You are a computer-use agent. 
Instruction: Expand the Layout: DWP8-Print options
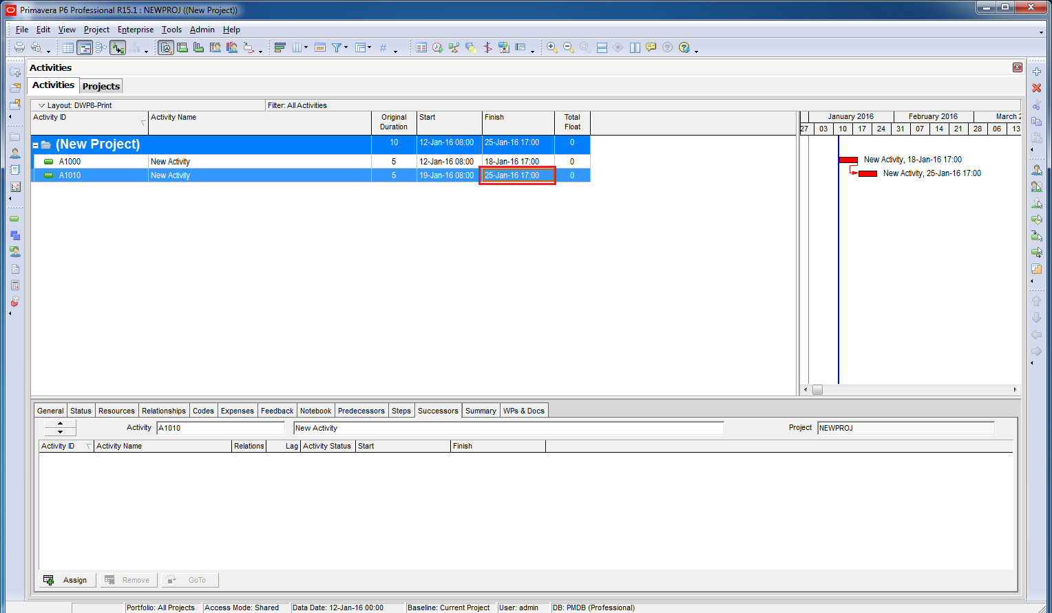pos(41,105)
